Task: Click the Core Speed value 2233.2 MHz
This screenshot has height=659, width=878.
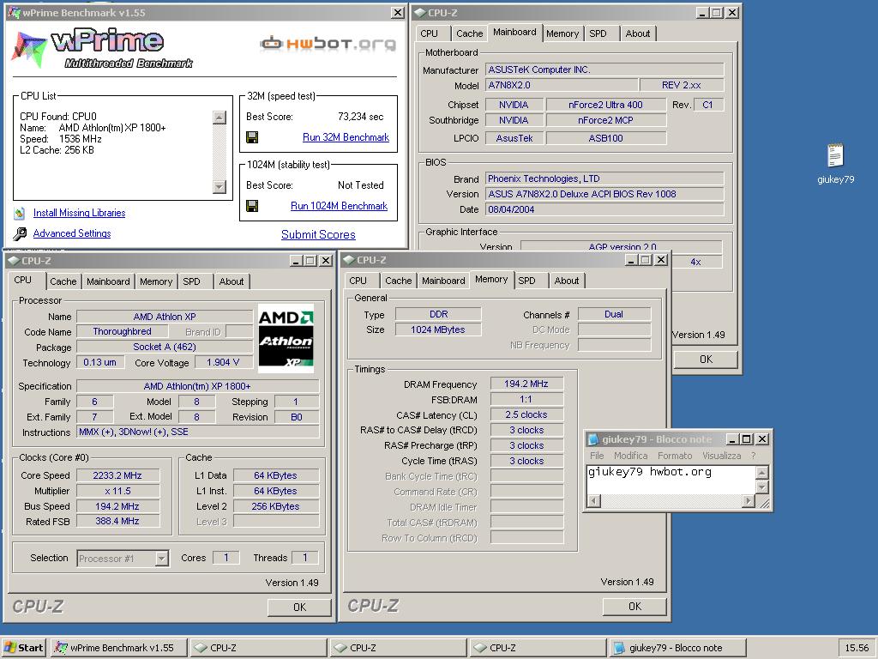Action: click(x=117, y=475)
